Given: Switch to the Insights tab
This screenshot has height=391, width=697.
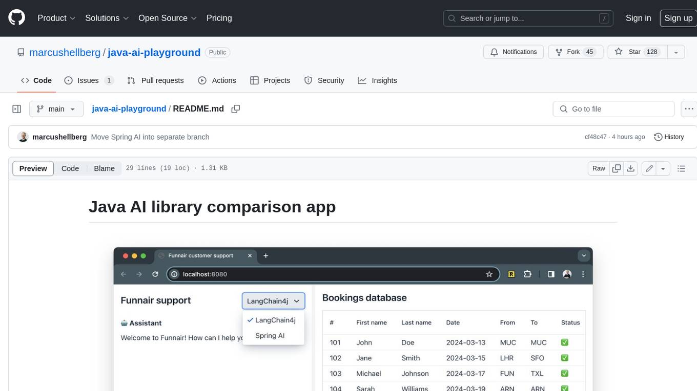Looking at the screenshot, I should pyautogui.click(x=377, y=80).
